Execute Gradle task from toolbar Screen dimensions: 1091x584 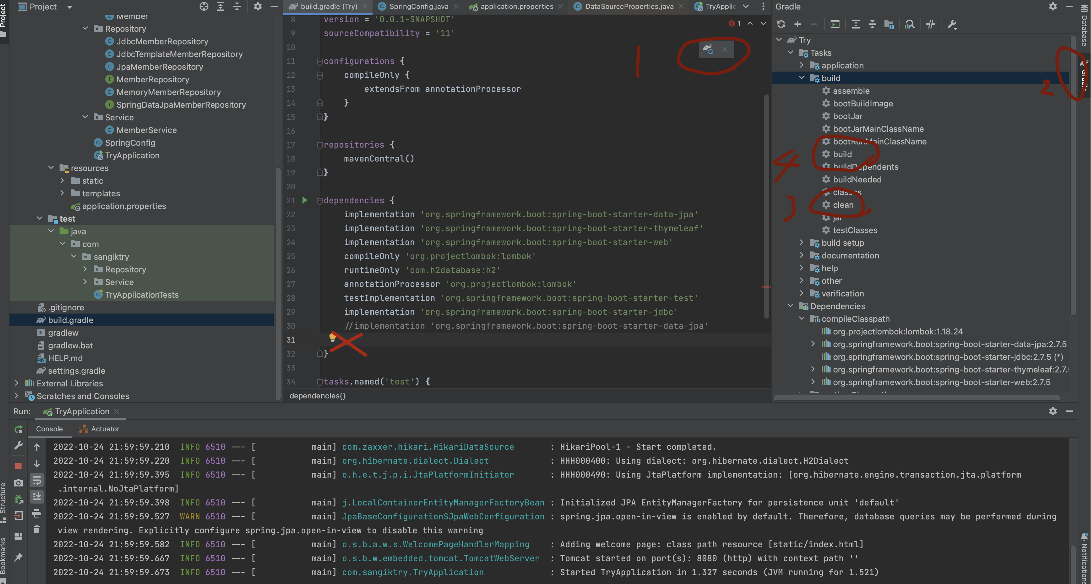pyautogui.click(x=835, y=24)
